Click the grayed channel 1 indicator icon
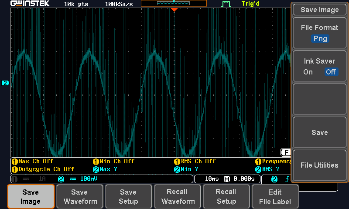The width and height of the screenshot is (349, 209). click(14, 179)
